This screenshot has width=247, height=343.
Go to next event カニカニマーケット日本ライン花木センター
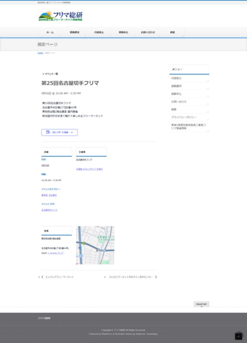[133, 277]
